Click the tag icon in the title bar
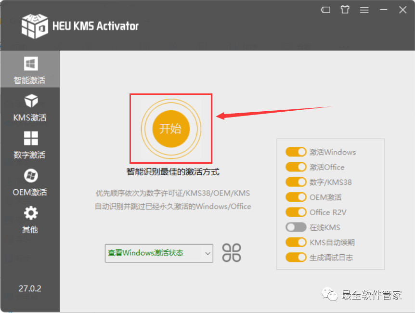 pyautogui.click(x=325, y=10)
